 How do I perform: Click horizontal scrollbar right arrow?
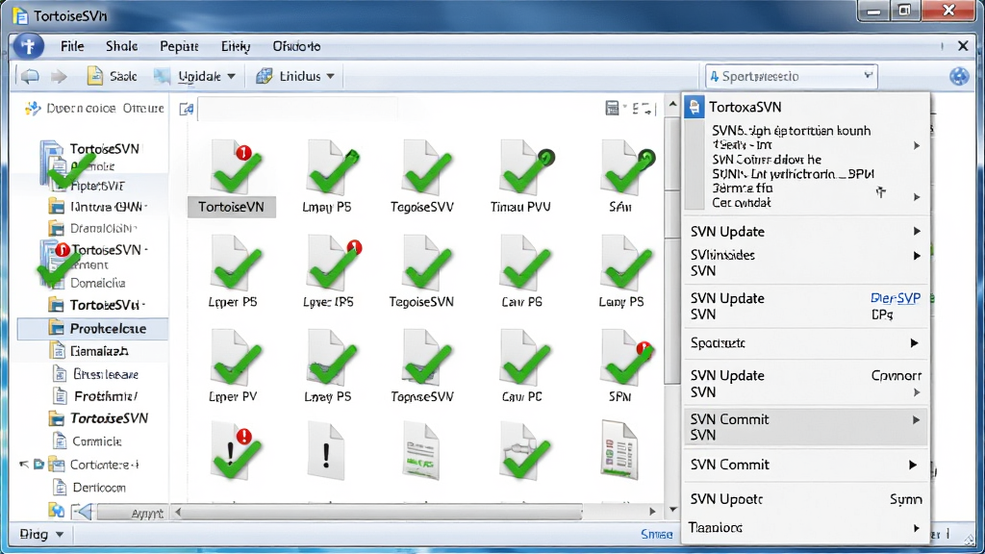click(653, 512)
